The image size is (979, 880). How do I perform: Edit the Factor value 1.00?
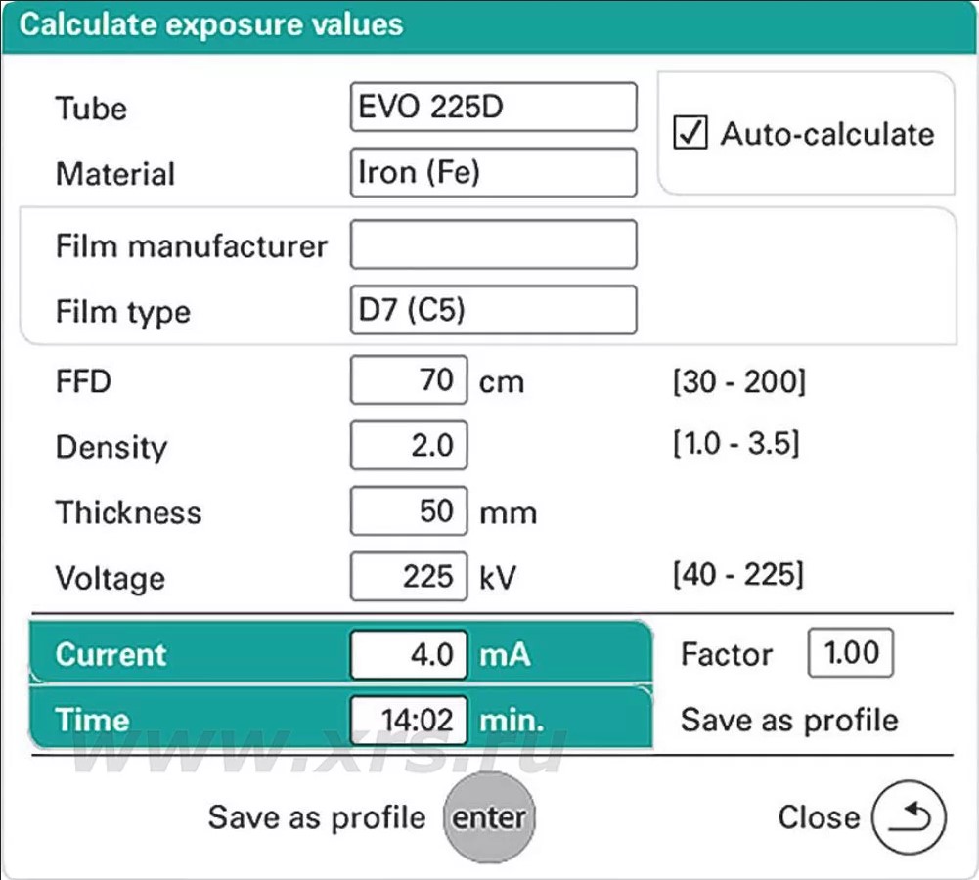coord(850,653)
